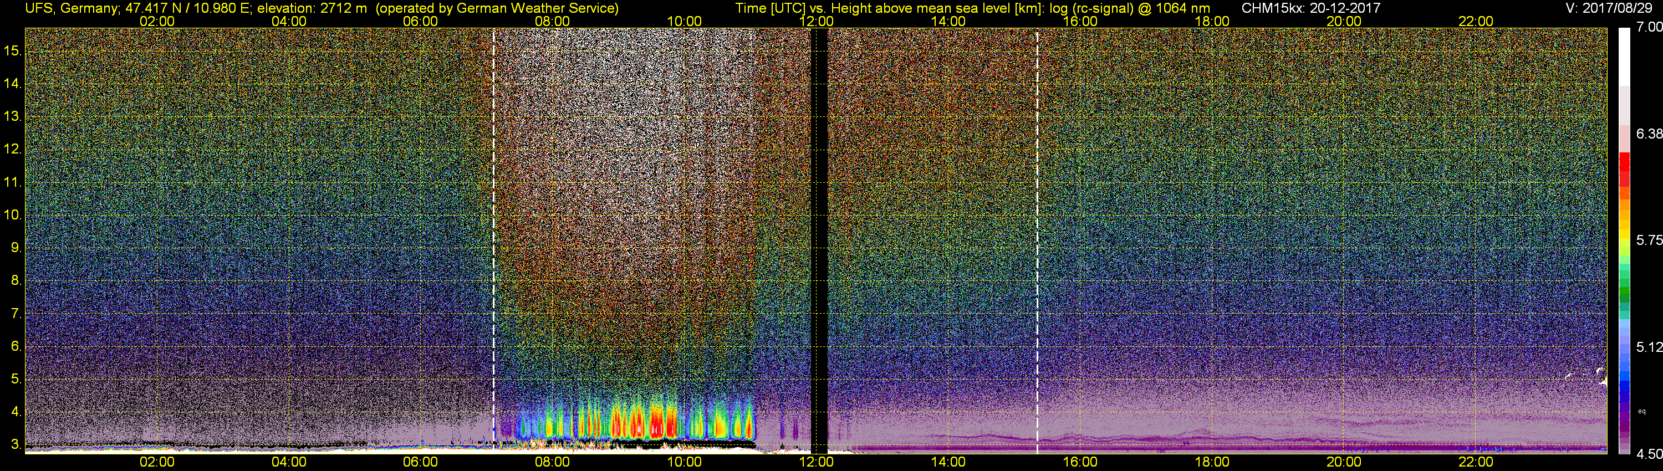Click the white top segment of the colorbar
This screenshot has height=471, width=1663.
pyautogui.click(x=1624, y=57)
